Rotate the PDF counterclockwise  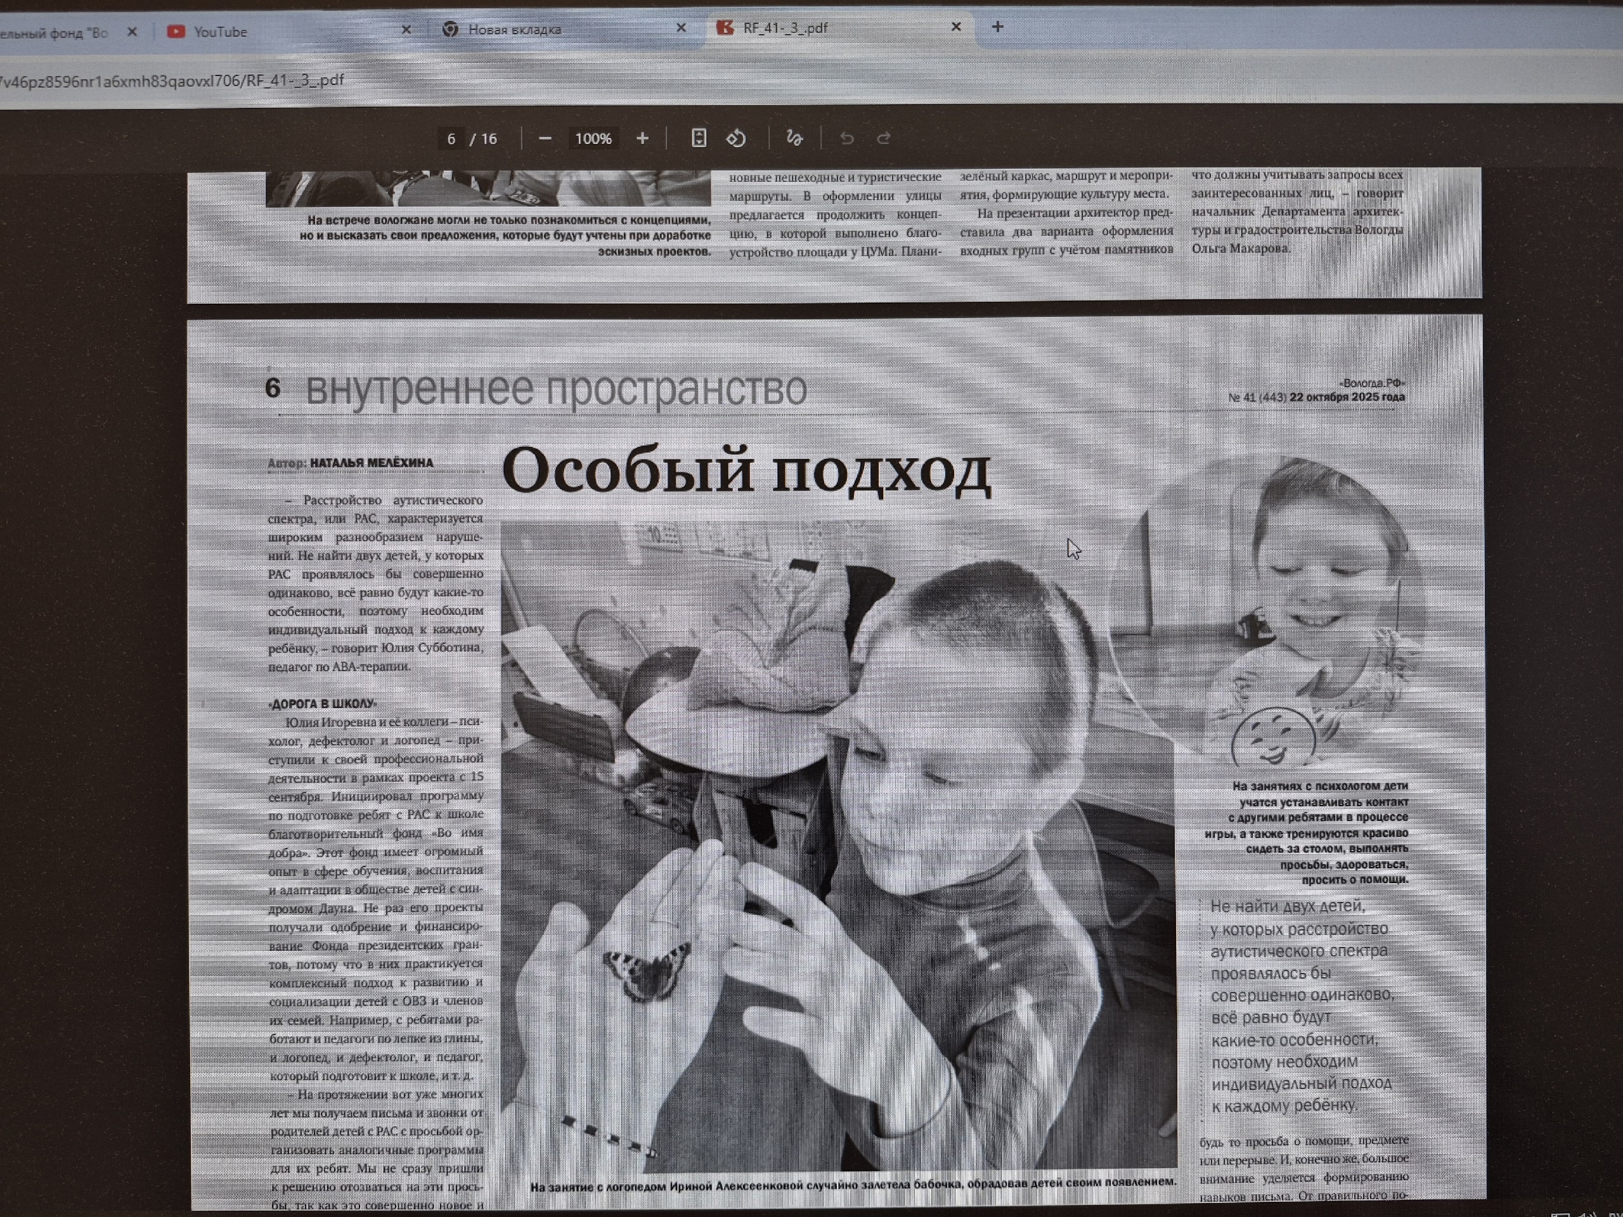point(736,138)
